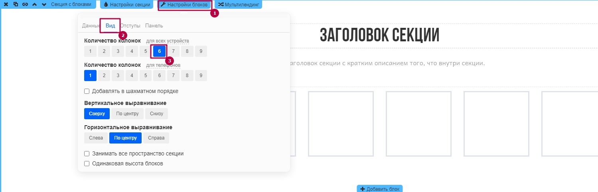Viewport: 598px width, 192px height.
Task: Align blocks vertically 'Снизу'
Action: (x=157, y=114)
